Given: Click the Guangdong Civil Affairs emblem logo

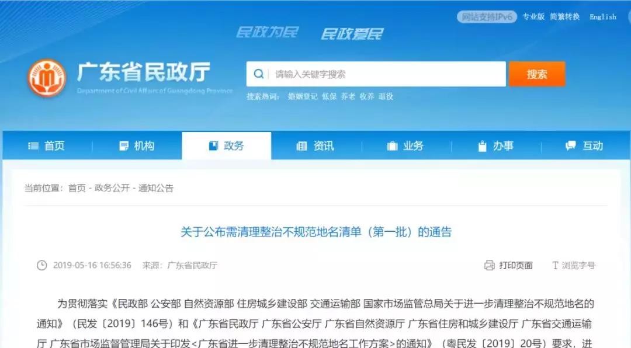Looking at the screenshot, I should tap(47, 78).
